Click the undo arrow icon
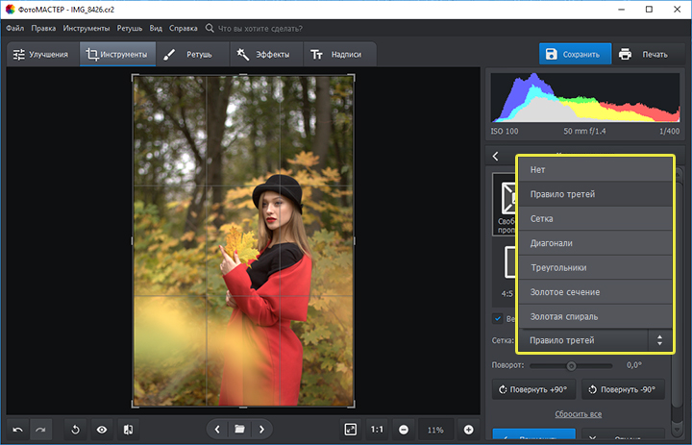Screen dimensions: 692x445 point(17,429)
